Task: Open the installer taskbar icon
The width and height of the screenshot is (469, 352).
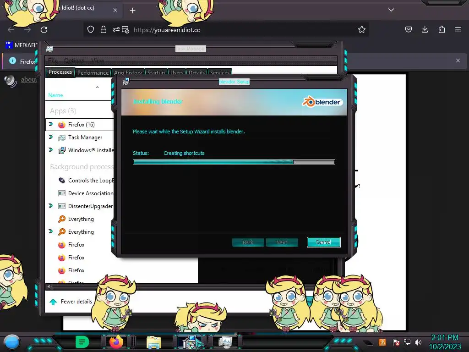Action: (190, 342)
